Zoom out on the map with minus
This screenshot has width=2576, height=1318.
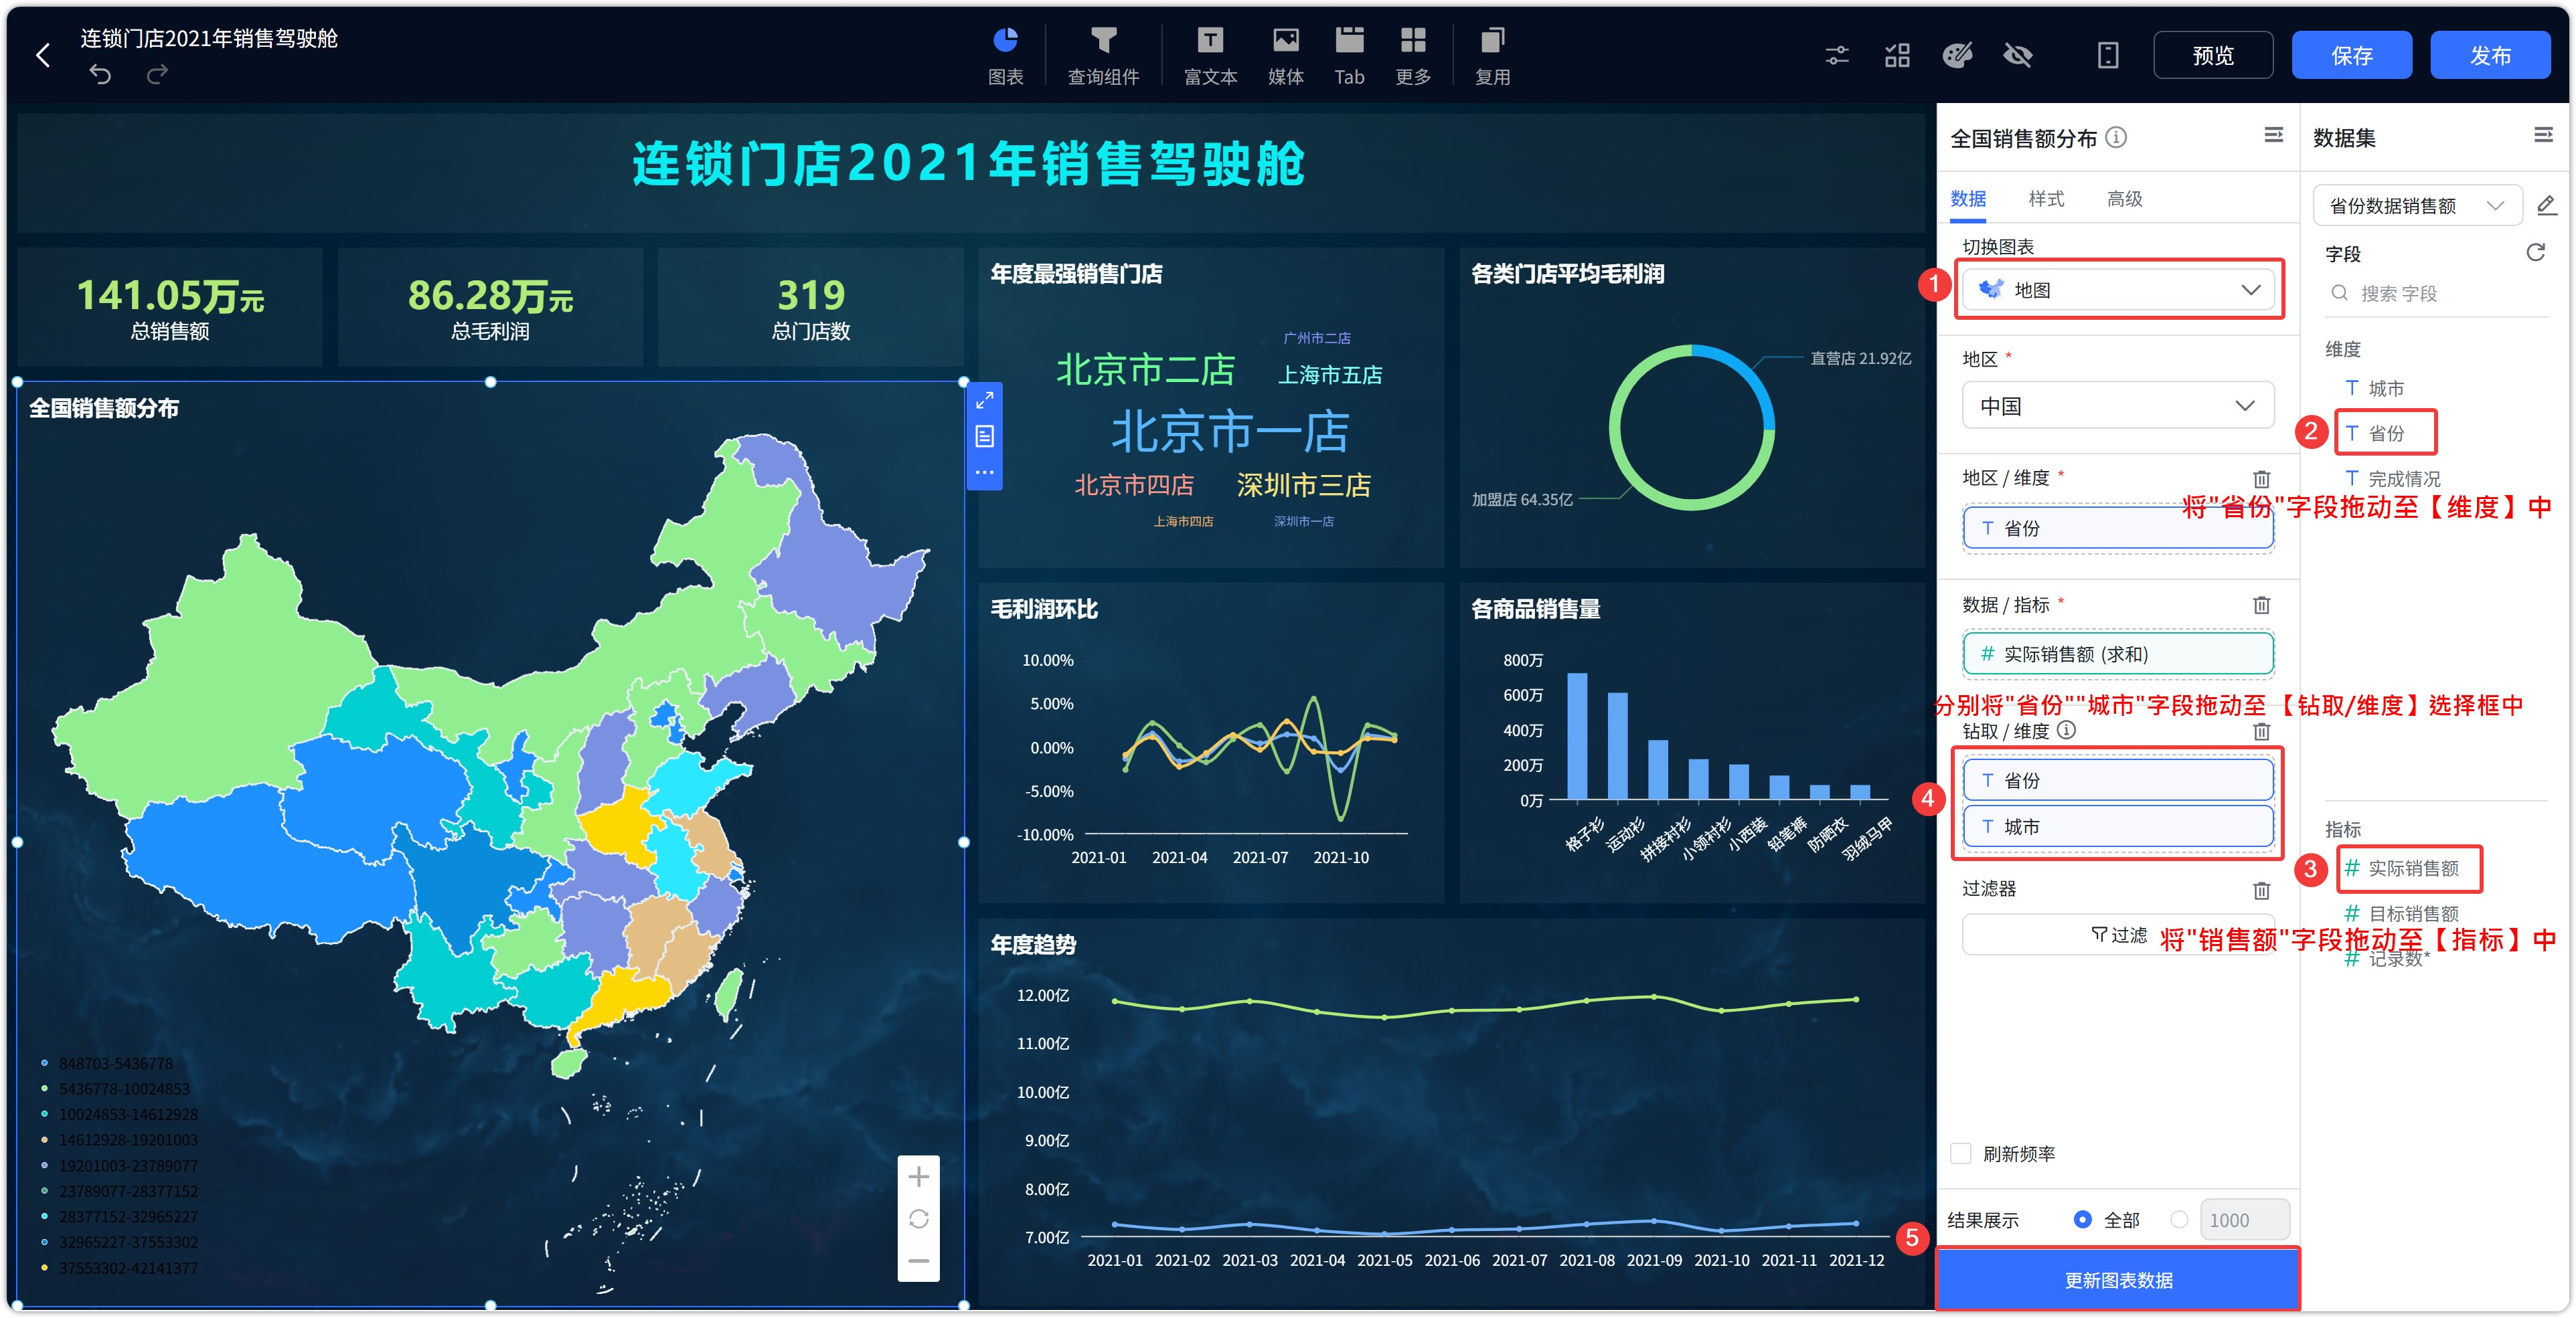(x=918, y=1261)
